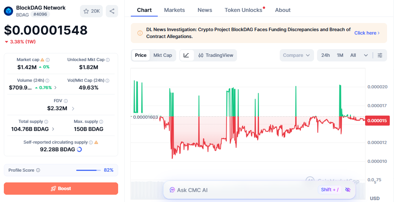394x202 pixels.
Task: Switch to TradingView candlestick chart
Action: click(216, 55)
